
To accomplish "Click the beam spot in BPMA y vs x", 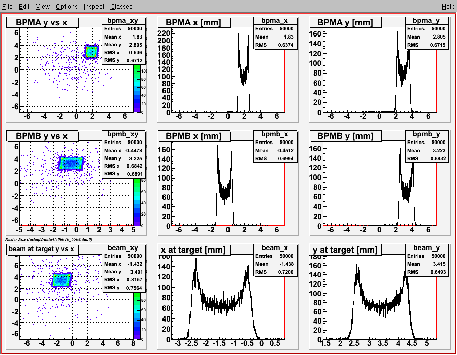I will tap(91, 52).
